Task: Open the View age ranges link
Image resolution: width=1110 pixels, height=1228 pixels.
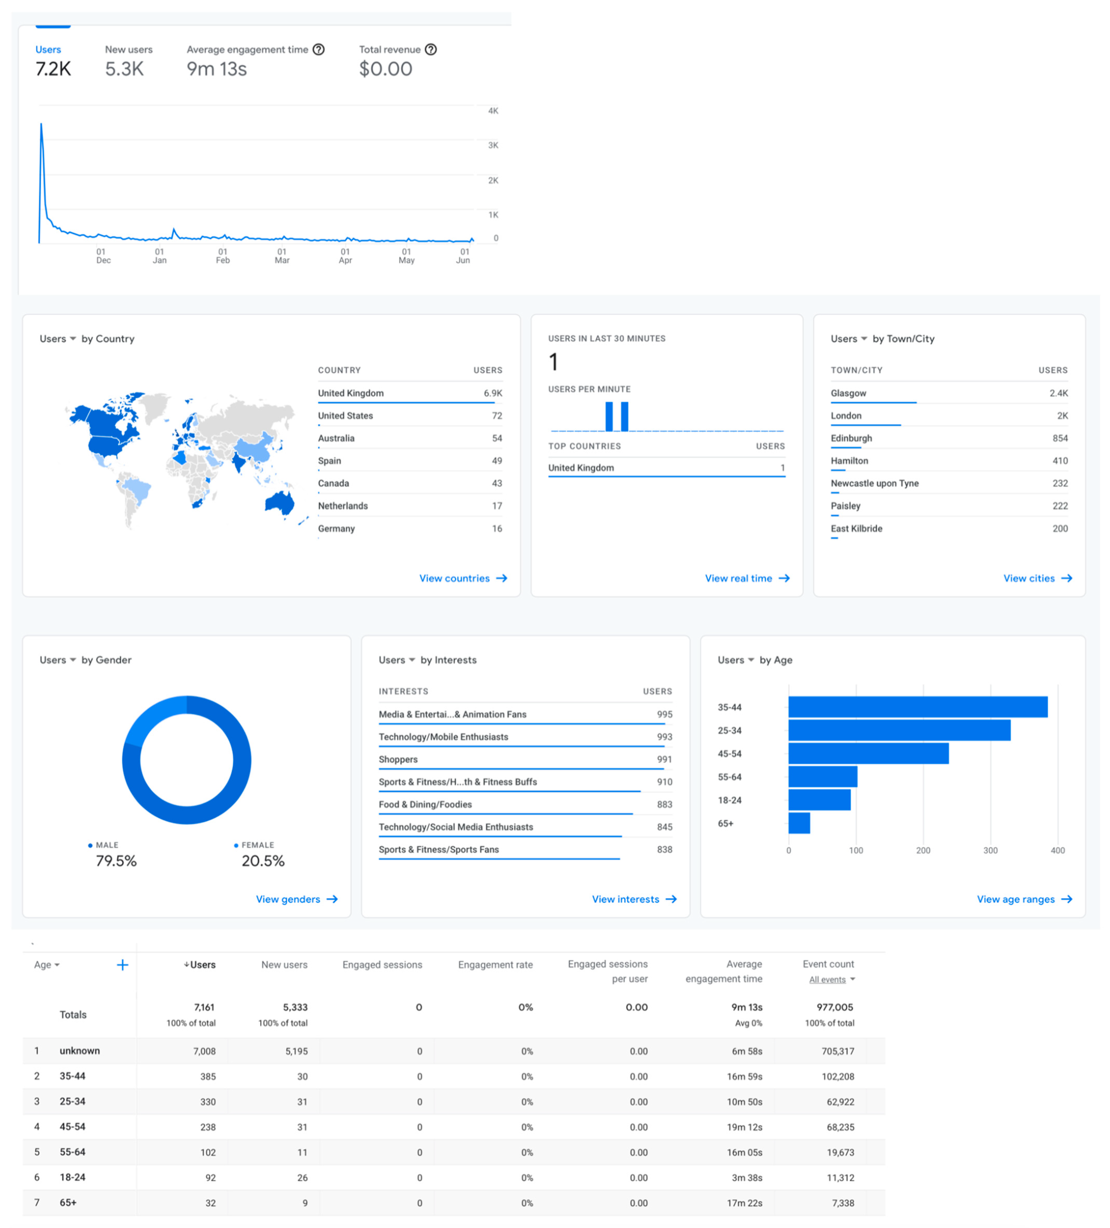Action: click(x=1016, y=899)
